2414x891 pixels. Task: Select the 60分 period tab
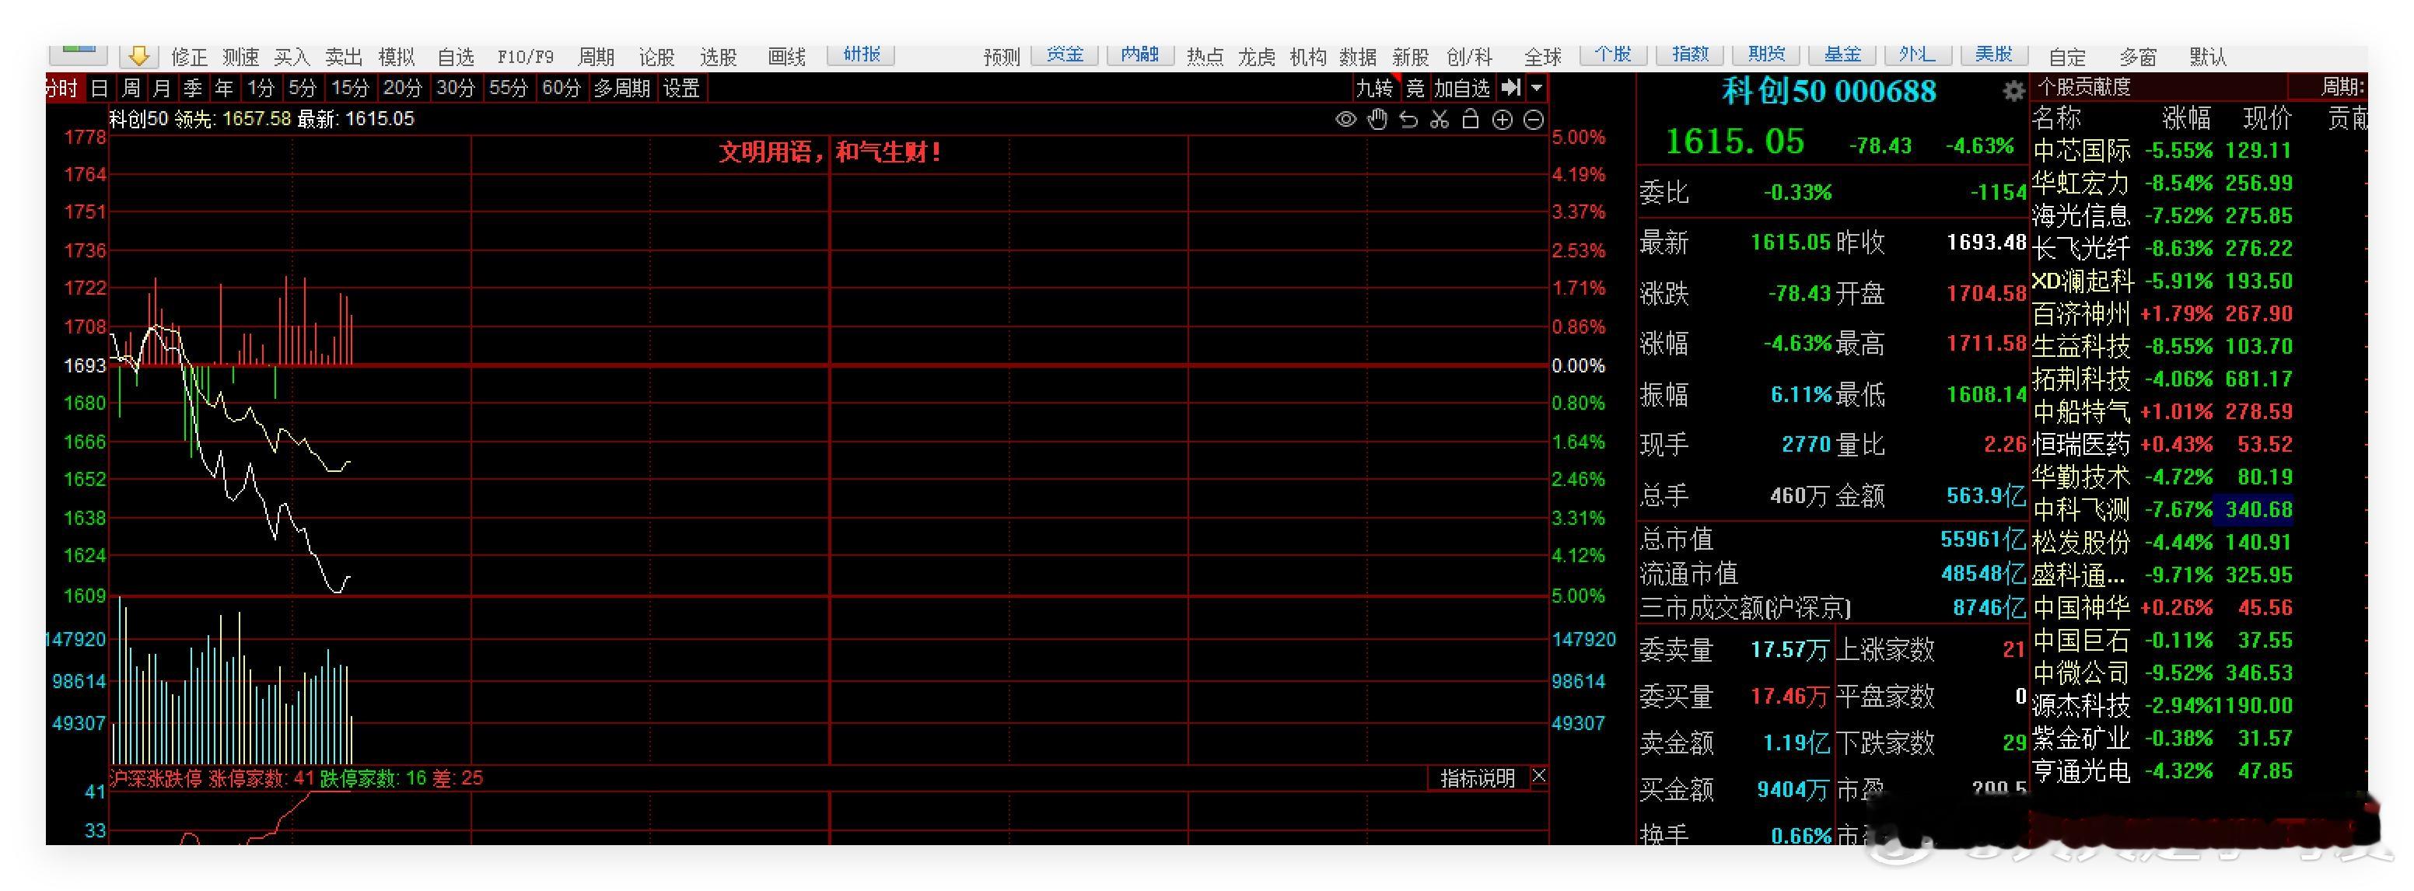pos(562,88)
